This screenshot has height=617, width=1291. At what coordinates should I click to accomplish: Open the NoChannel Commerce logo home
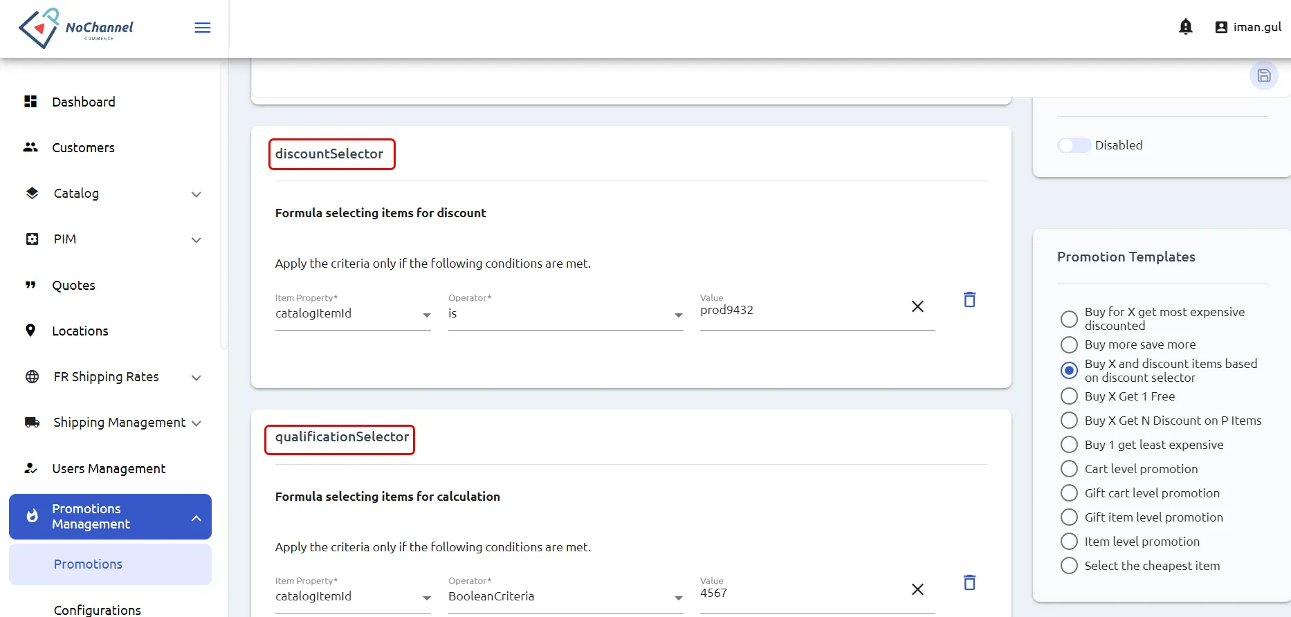pyautogui.click(x=75, y=28)
